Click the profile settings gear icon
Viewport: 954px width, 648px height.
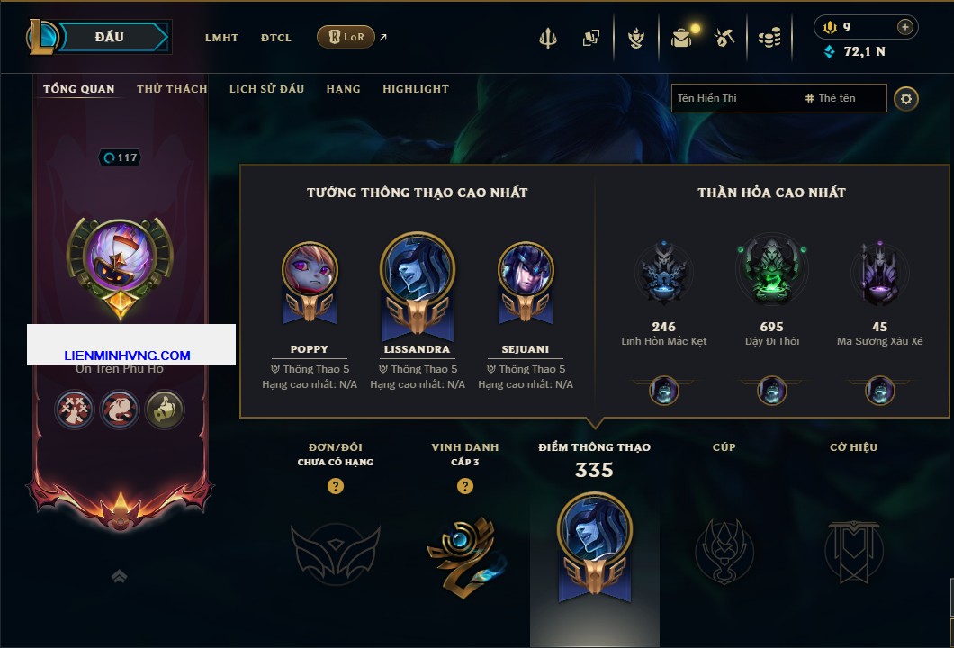coord(906,99)
